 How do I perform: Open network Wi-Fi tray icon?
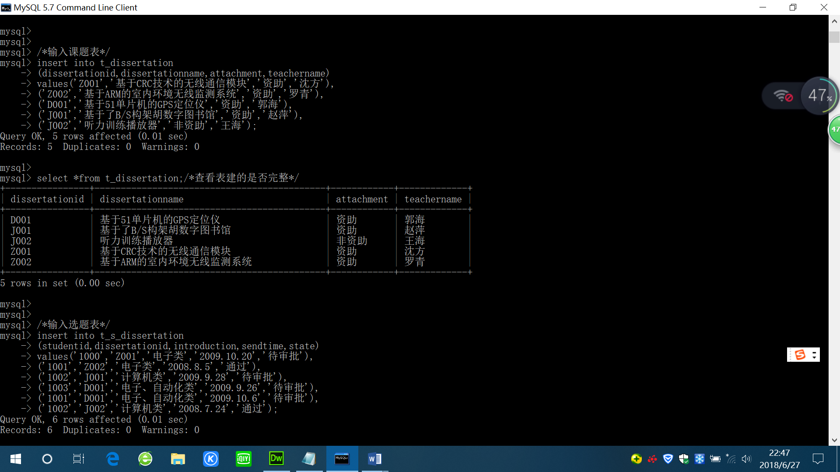(731, 459)
